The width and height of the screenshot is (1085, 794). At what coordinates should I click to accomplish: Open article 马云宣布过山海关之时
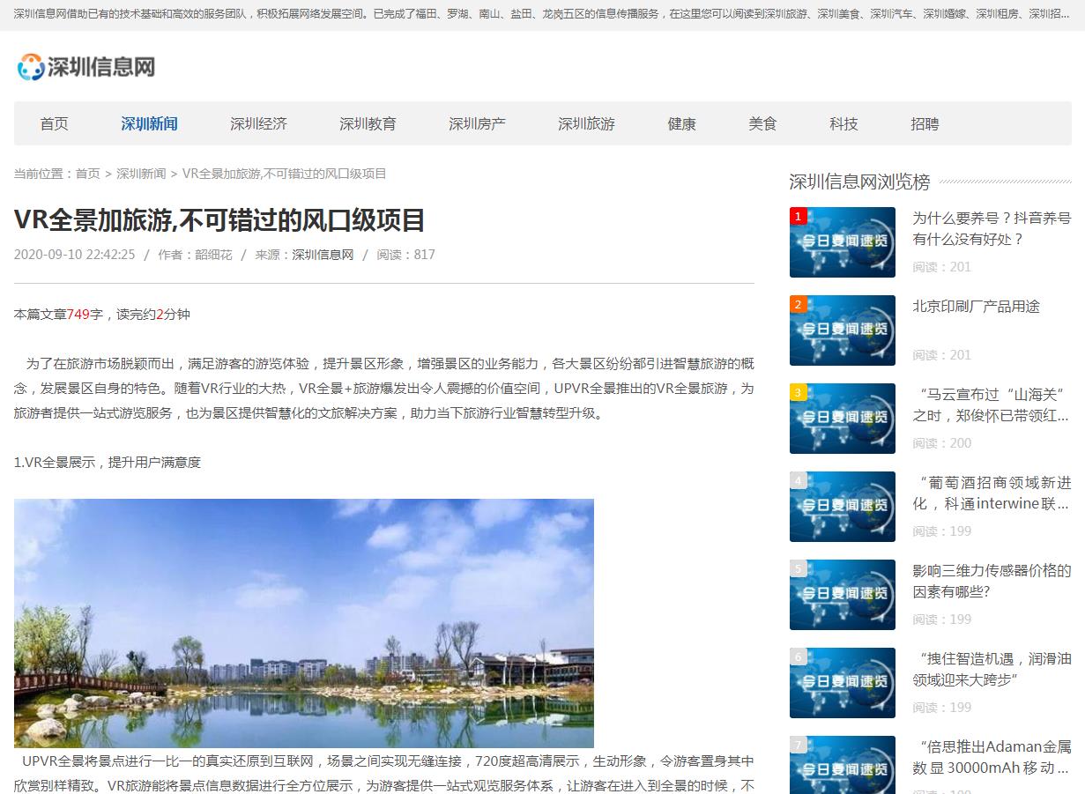992,404
